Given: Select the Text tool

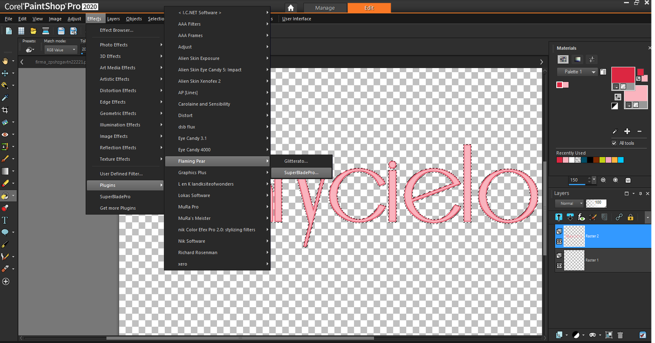Looking at the screenshot, I should [5, 220].
